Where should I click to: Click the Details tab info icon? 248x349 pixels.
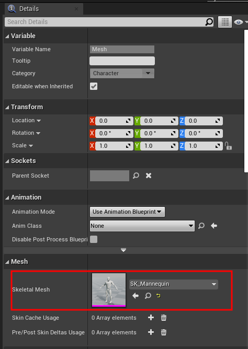12,9
